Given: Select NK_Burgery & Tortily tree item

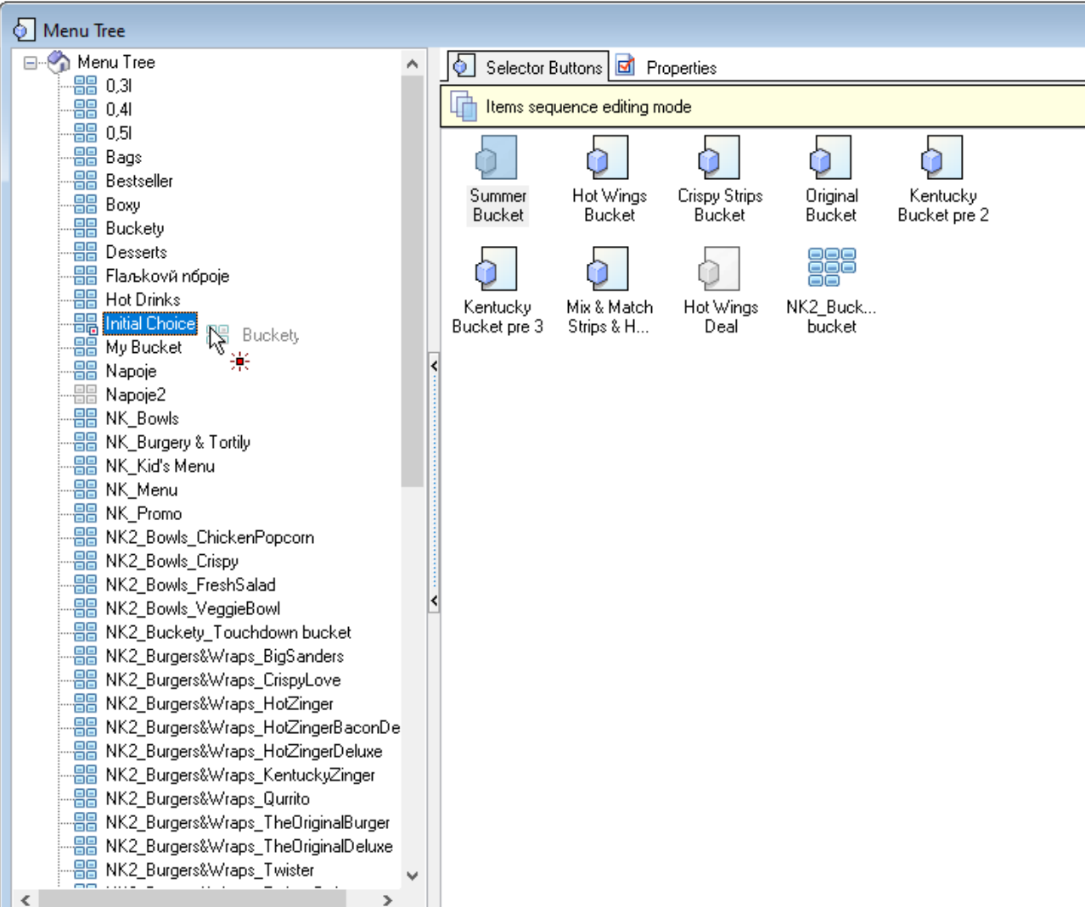Looking at the screenshot, I should 177,442.
